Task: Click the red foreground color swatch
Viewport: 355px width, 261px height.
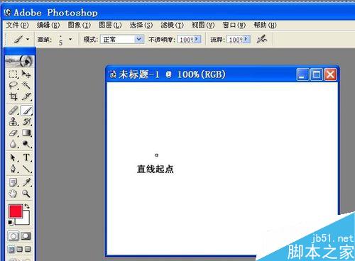Action: pyautogui.click(x=16, y=211)
